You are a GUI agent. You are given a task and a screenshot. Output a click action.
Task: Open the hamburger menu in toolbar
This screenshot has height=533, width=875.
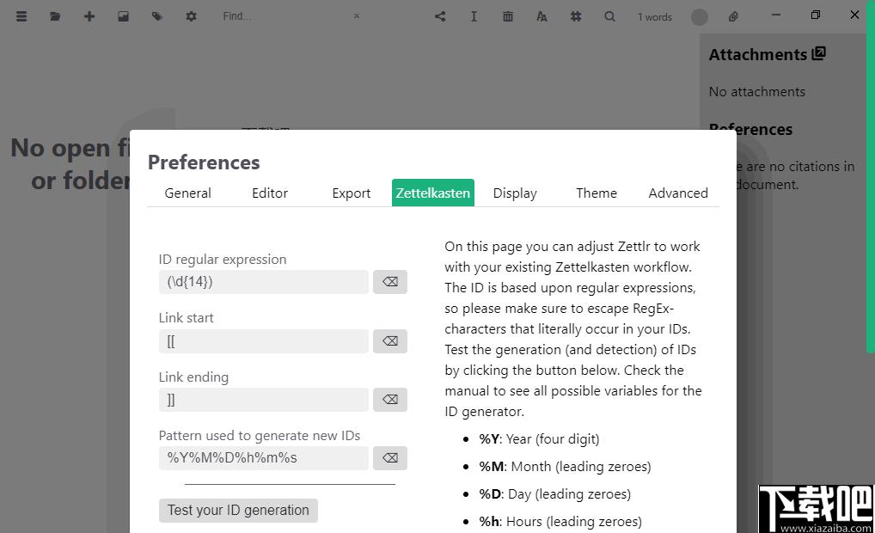[x=21, y=16]
